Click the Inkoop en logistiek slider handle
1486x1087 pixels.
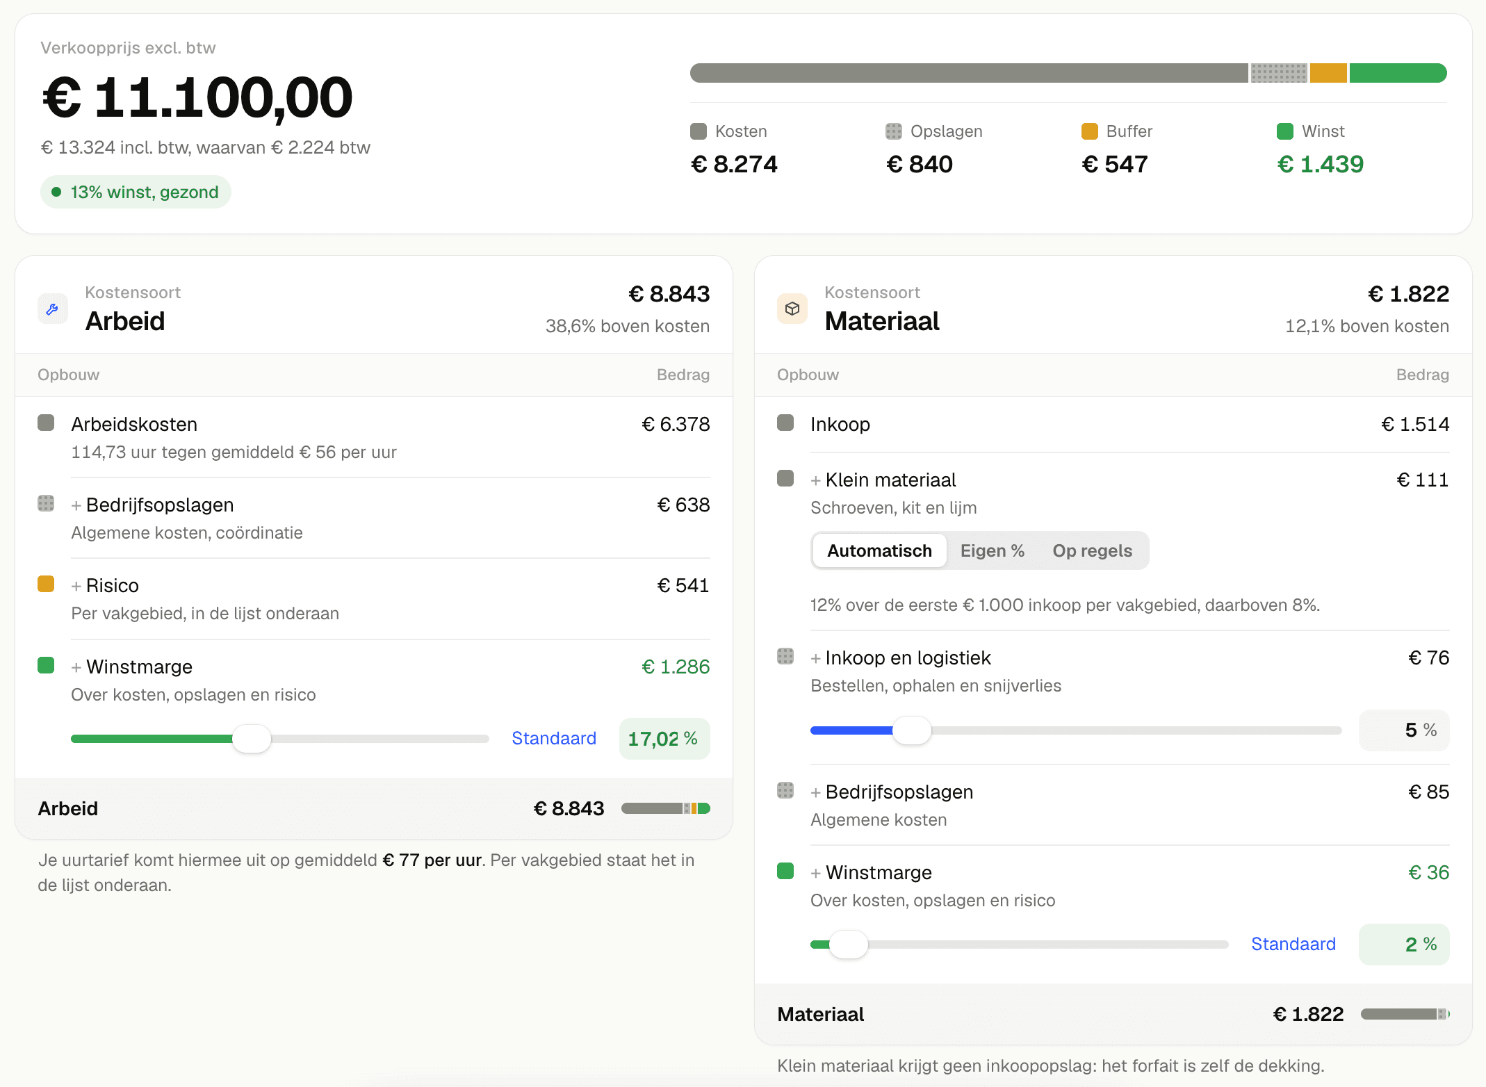911,730
